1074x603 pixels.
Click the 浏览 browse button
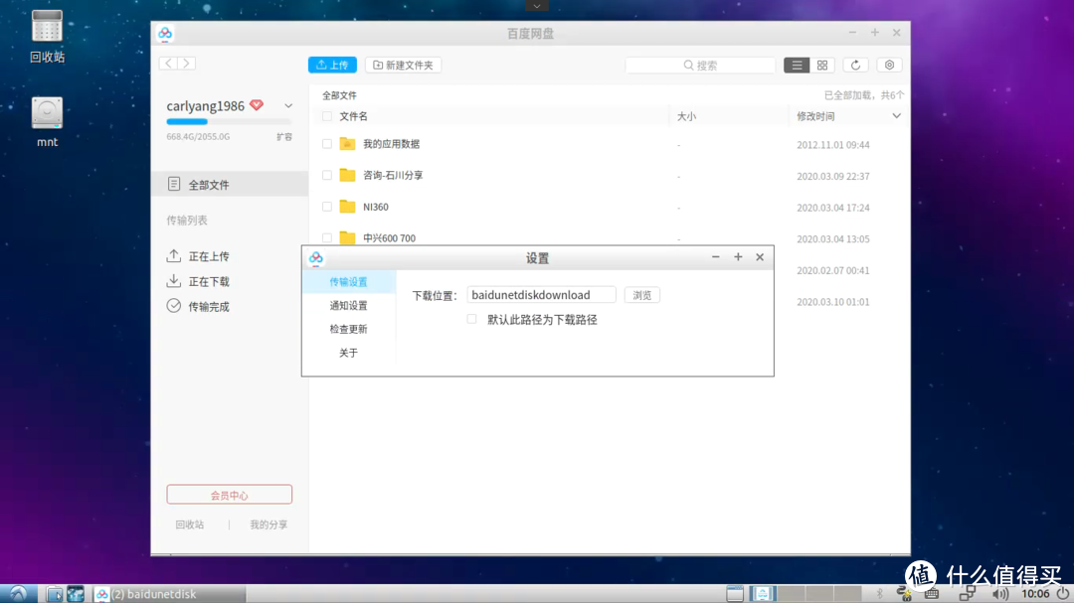(641, 295)
